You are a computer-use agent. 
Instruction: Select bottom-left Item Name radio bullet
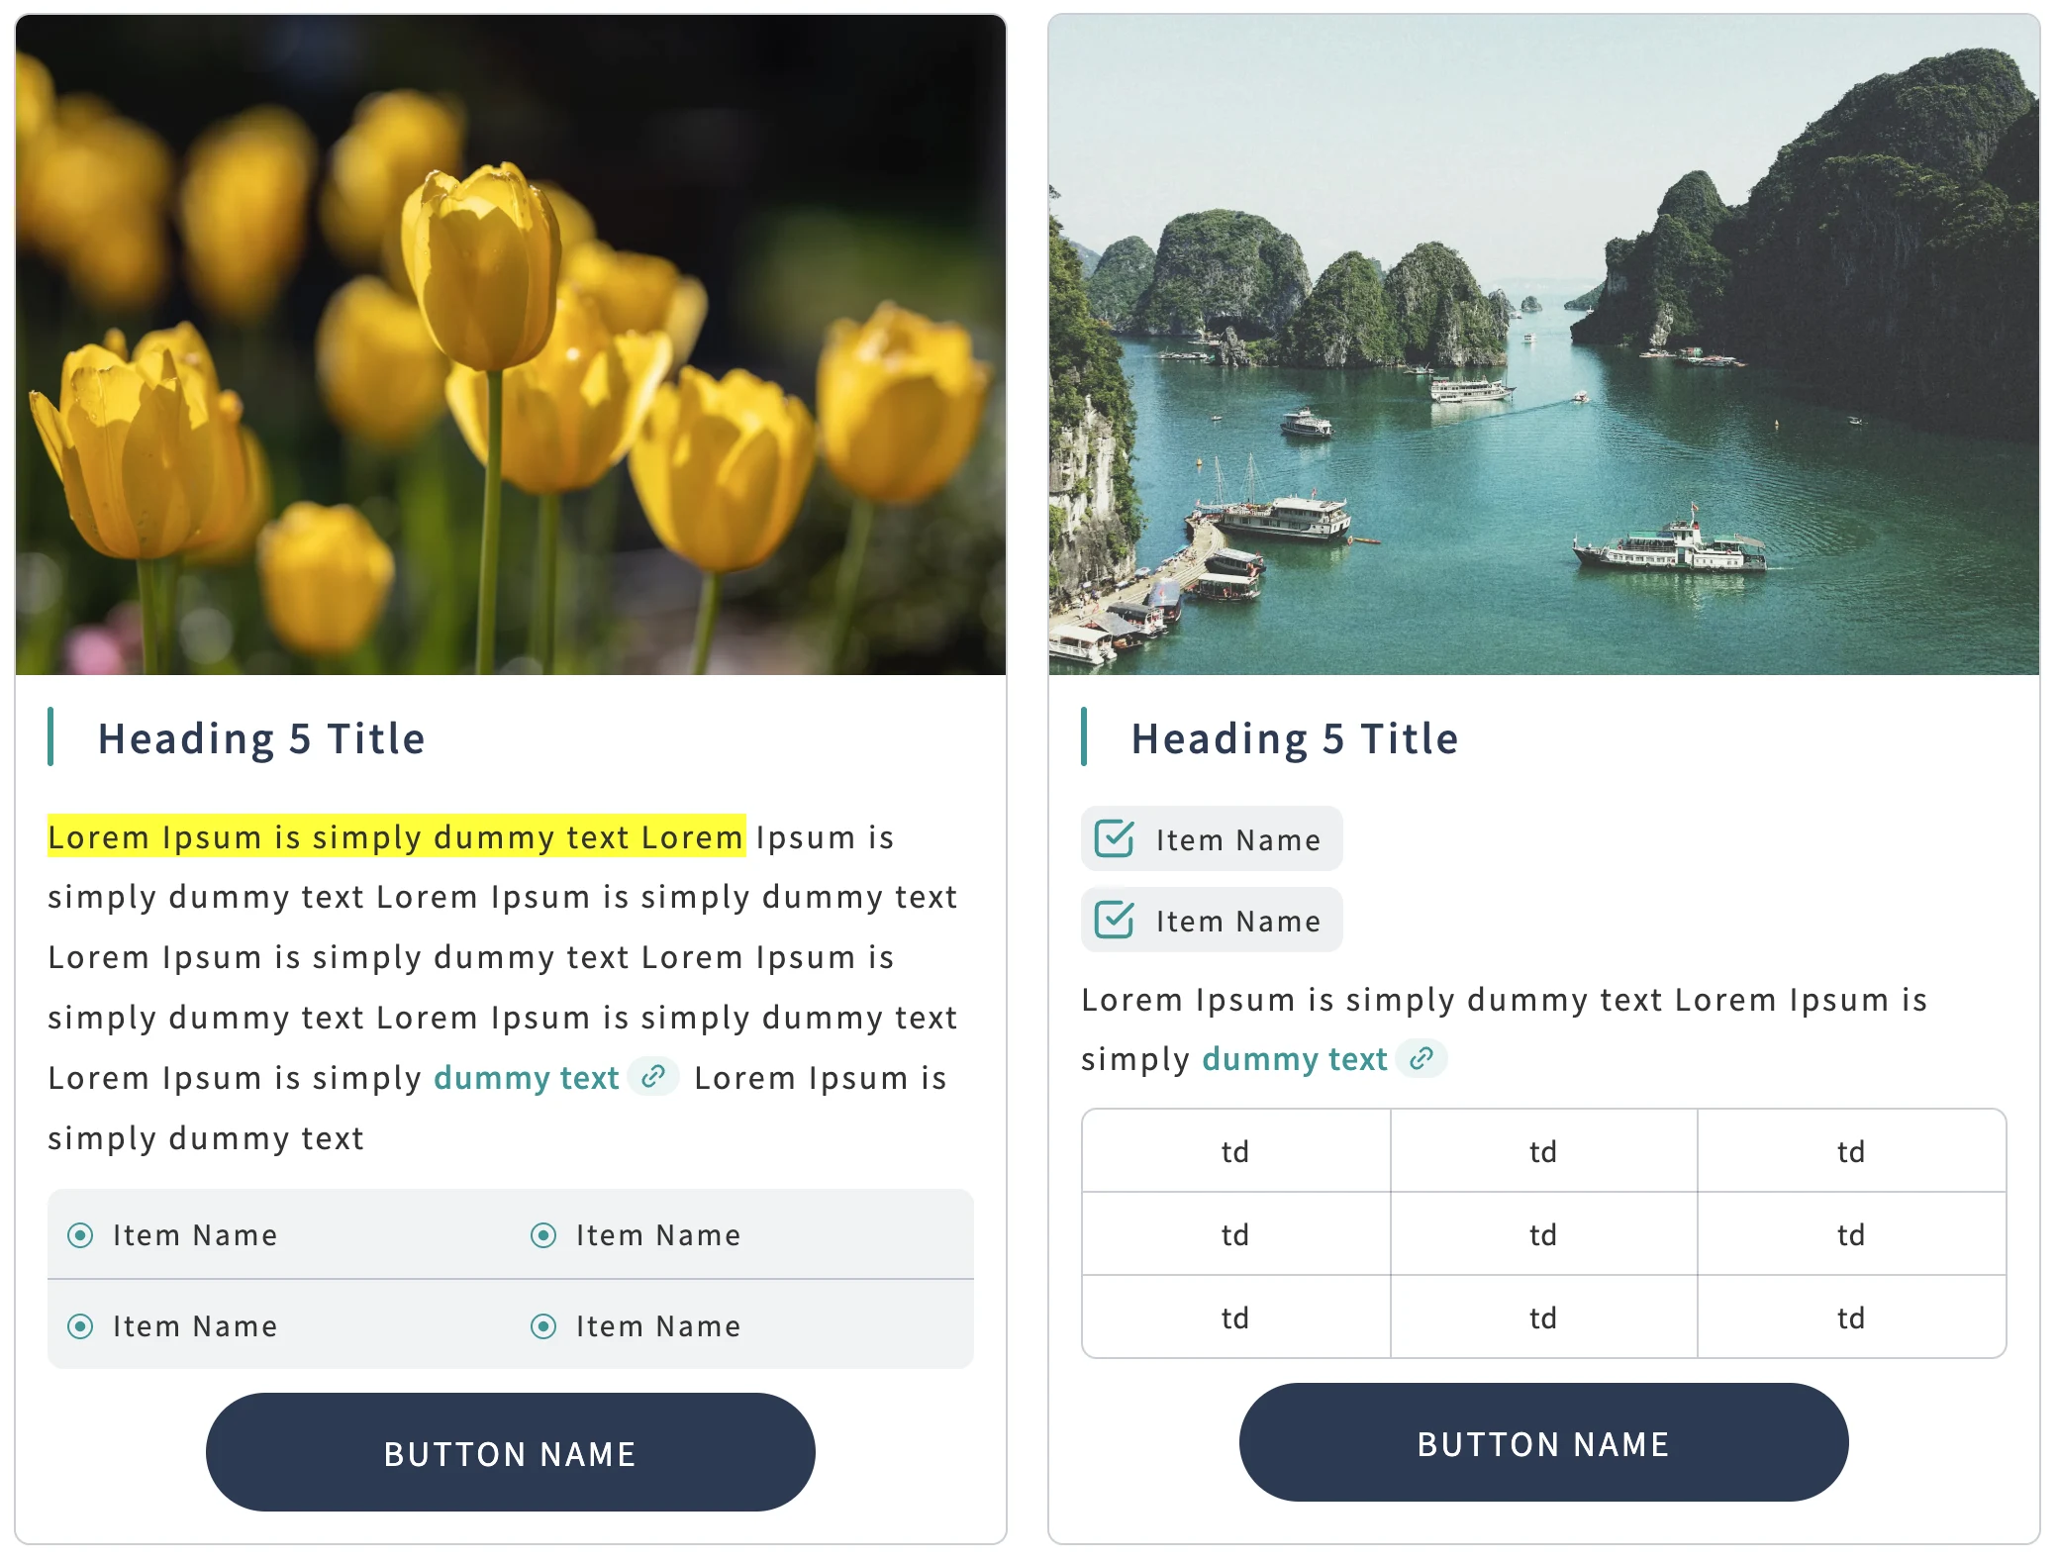coord(80,1326)
